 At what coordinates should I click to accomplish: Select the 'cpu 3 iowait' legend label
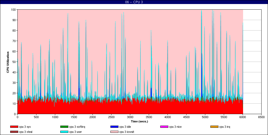click(x=127, y=132)
